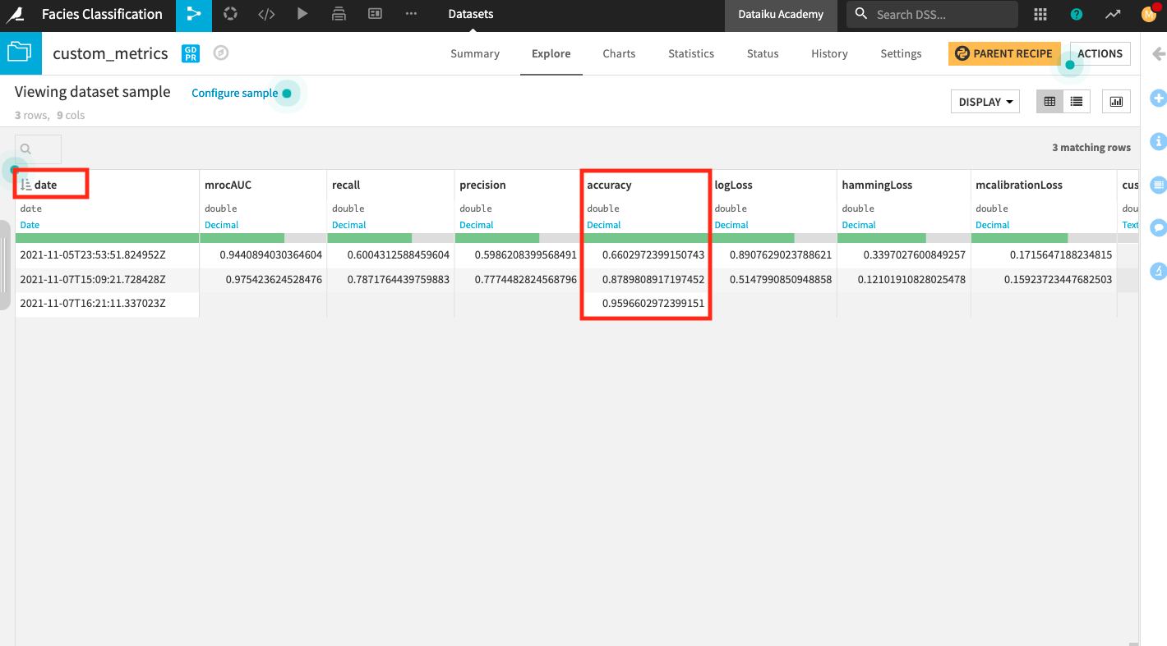The width and height of the screenshot is (1167, 646).
Task: Click the Decimal meaning under accuracy column
Action: click(604, 225)
